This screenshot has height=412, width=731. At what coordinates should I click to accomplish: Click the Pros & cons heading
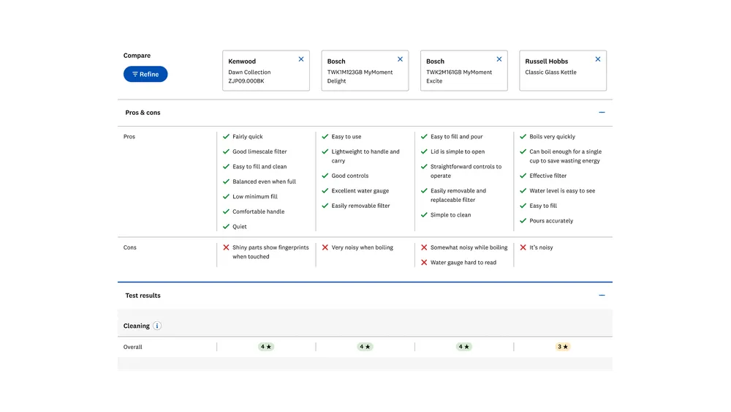point(143,113)
